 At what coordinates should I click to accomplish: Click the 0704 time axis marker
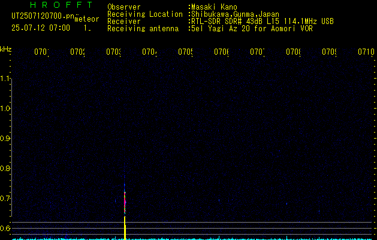(150, 52)
